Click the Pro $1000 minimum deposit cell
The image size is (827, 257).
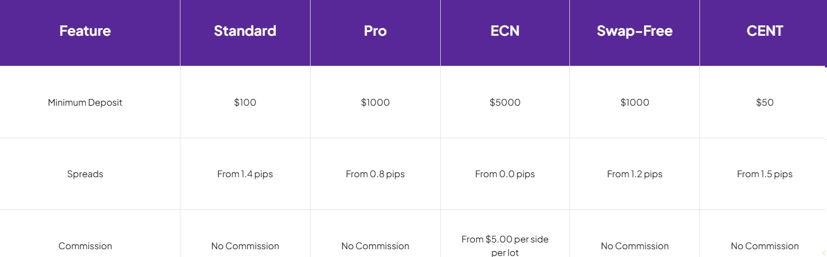point(375,103)
